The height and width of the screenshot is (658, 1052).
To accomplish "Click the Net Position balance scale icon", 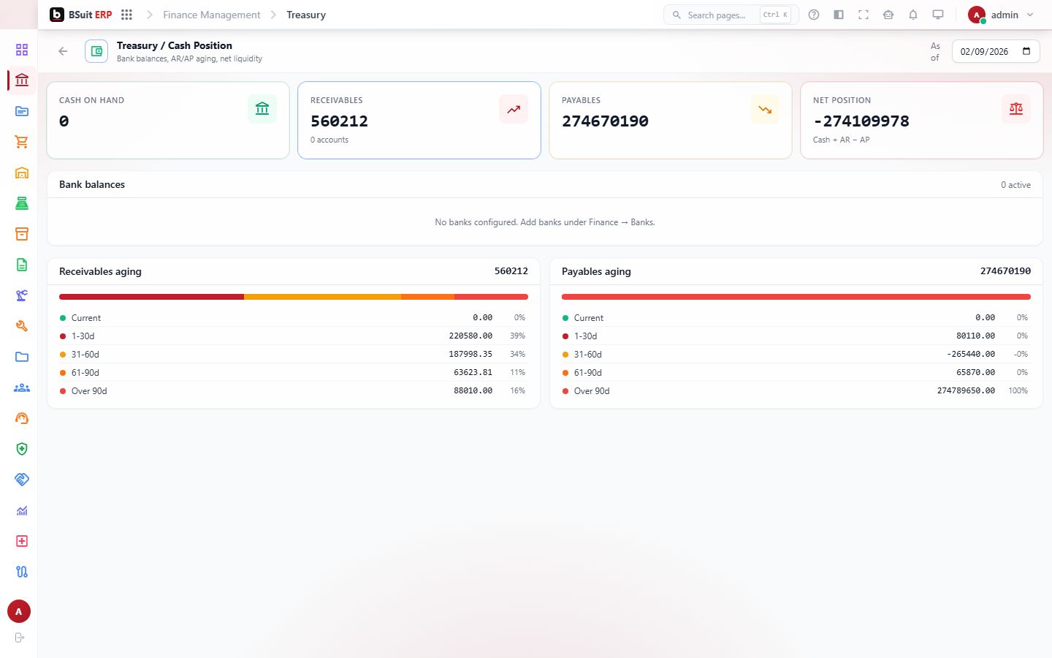I will 1016,110.
